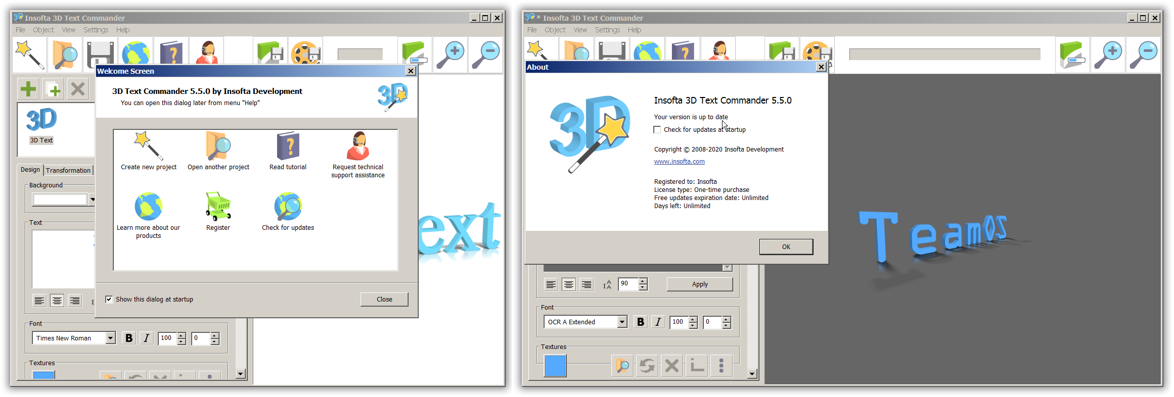The width and height of the screenshot is (1174, 397).
Task: Increase font size 100 stepper in right window
Action: (x=693, y=319)
